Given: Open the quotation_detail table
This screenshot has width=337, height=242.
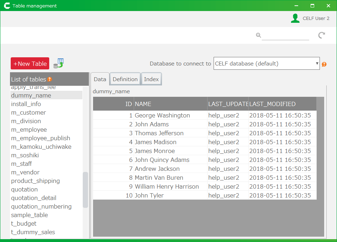Looking at the screenshot, I should 34,198.
